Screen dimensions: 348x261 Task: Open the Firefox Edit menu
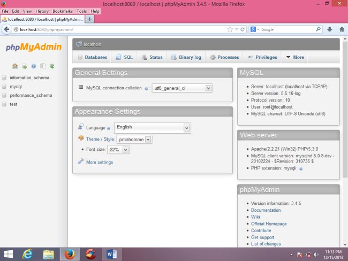[x=16, y=11]
